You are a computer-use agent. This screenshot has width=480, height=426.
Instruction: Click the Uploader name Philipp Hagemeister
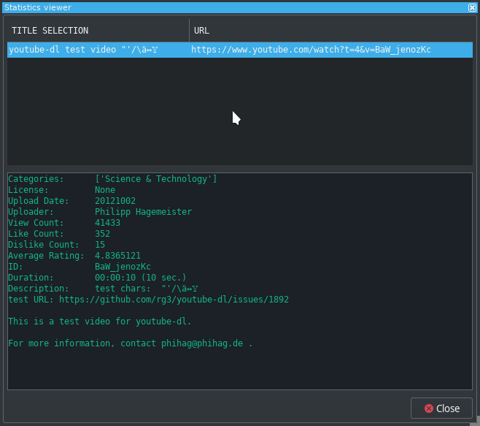(143, 212)
